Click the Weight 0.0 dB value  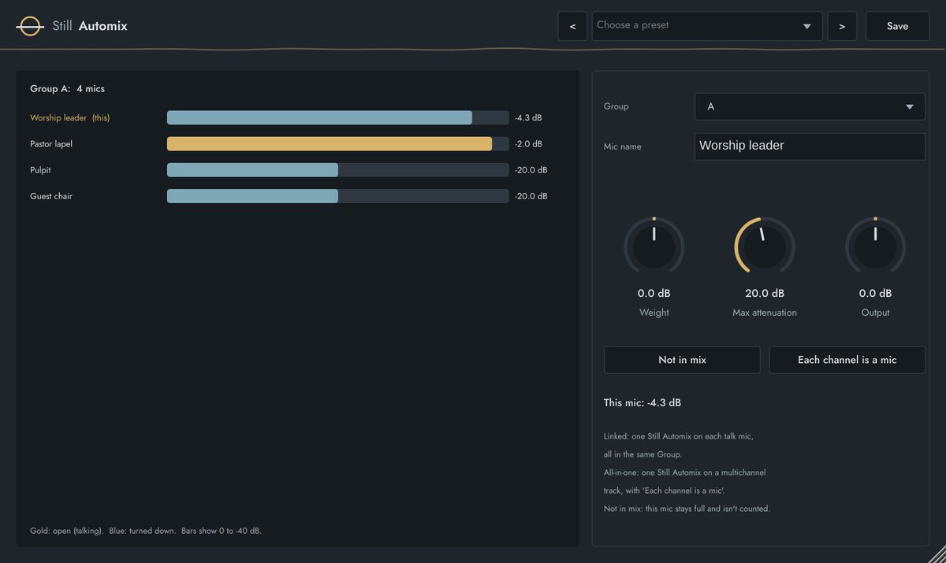pyautogui.click(x=654, y=293)
